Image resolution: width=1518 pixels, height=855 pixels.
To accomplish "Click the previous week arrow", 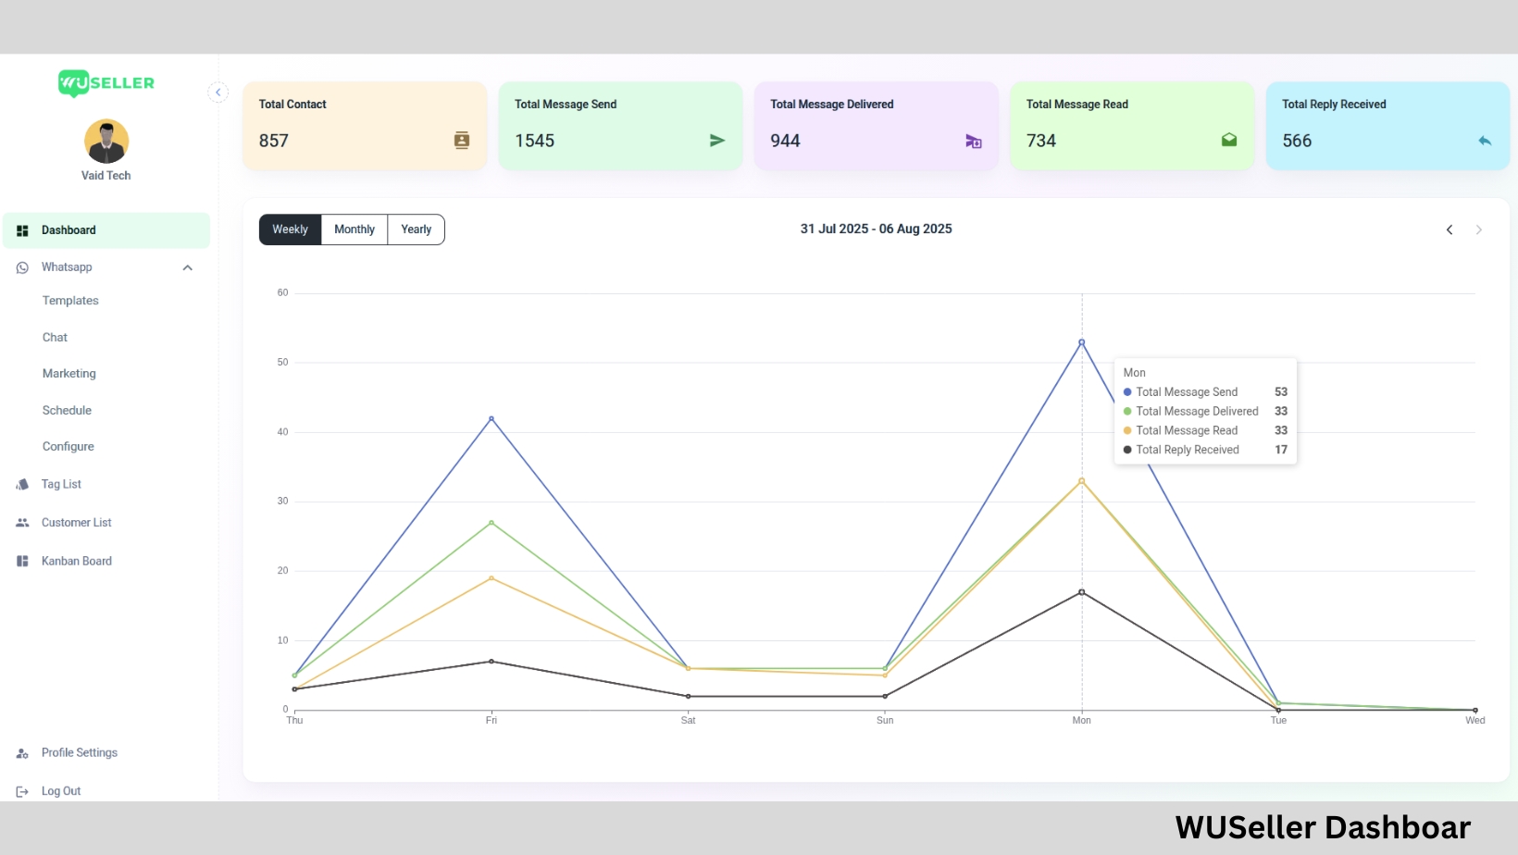I will (x=1449, y=229).
